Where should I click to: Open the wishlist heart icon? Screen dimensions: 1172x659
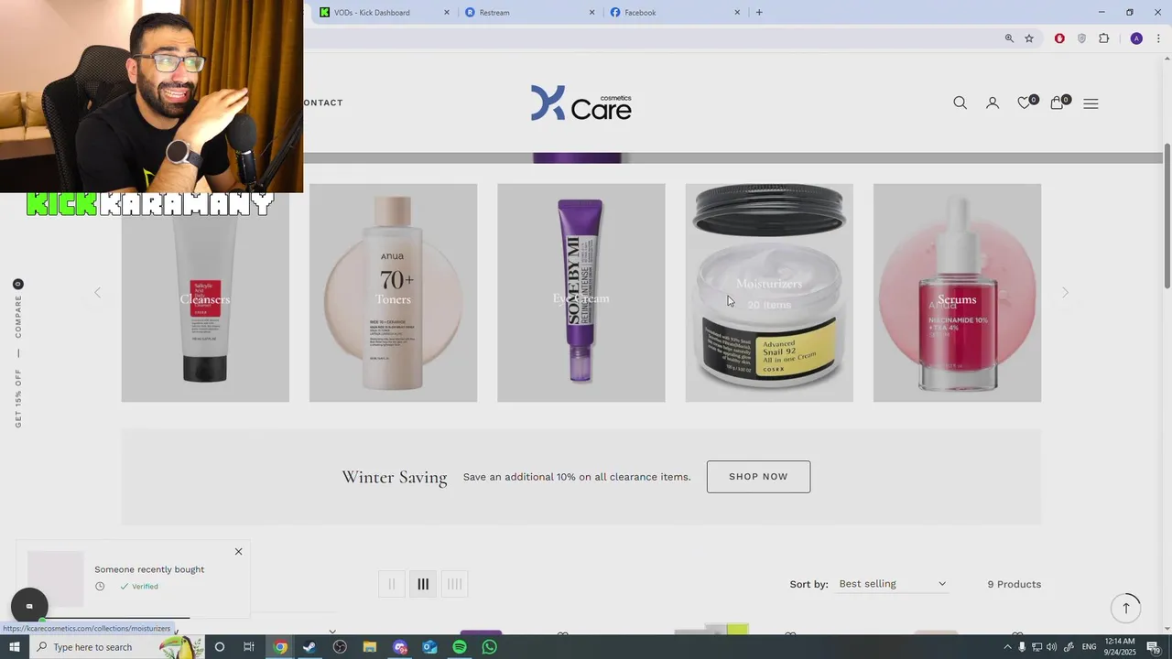[x=1025, y=103]
